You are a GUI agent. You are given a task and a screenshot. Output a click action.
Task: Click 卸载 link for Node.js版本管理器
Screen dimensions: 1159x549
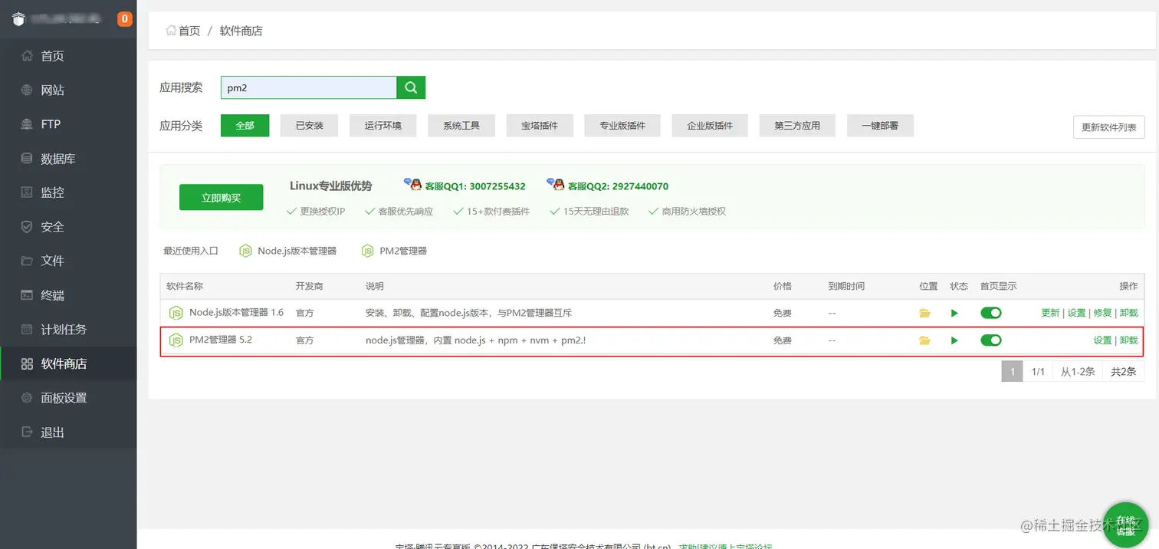point(1129,313)
